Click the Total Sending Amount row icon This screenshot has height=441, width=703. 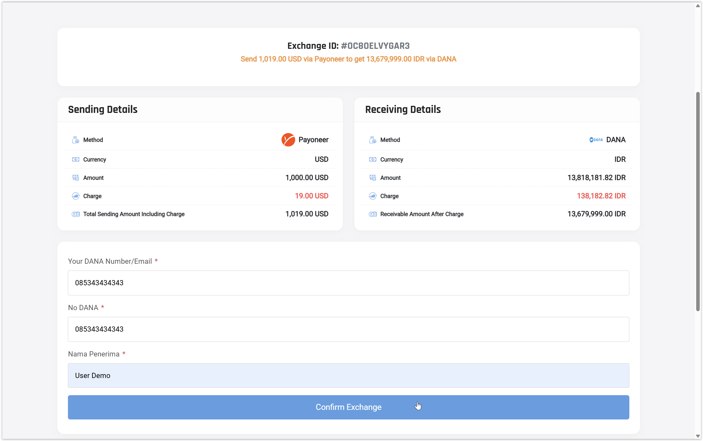pyautogui.click(x=76, y=214)
